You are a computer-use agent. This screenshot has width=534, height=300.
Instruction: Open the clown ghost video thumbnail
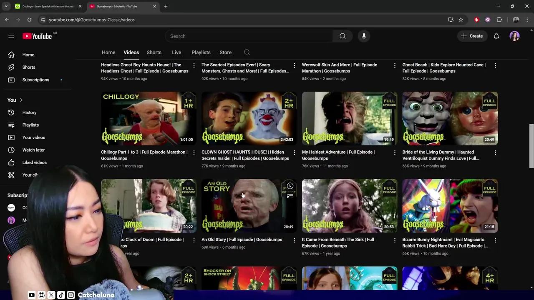click(249, 118)
